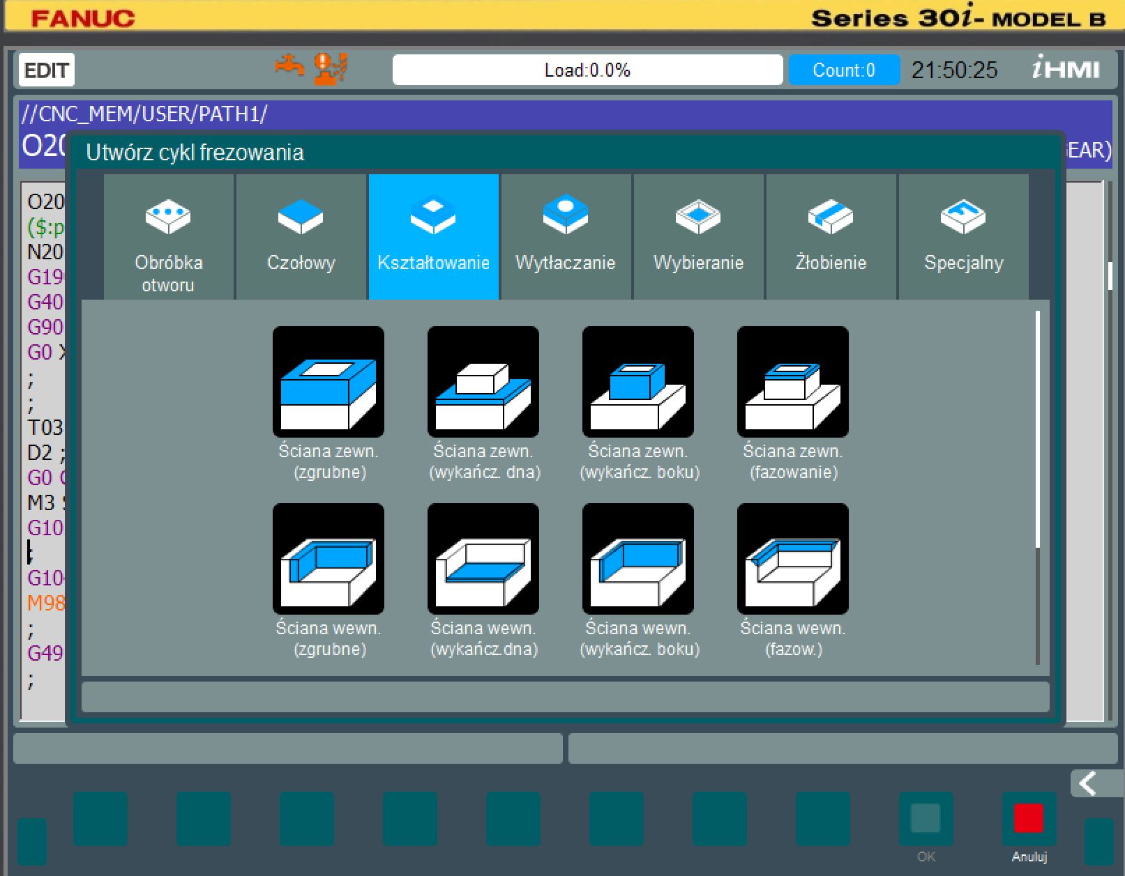The image size is (1125, 876).
Task: Switch to the Wybieranie tab
Action: point(698,237)
